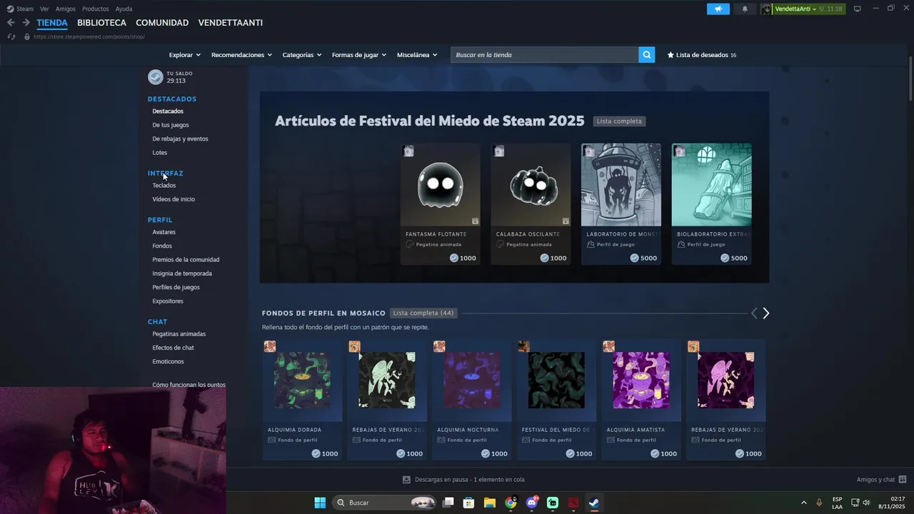The width and height of the screenshot is (914, 514).
Task: Open Amigos y chat icon
Action: 903,480
